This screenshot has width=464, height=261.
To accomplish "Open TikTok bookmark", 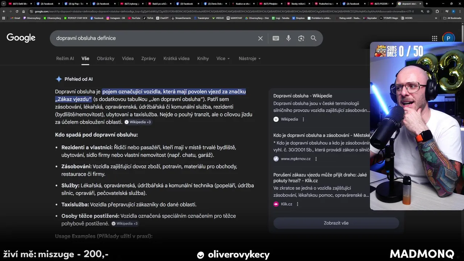I will click(148, 18).
